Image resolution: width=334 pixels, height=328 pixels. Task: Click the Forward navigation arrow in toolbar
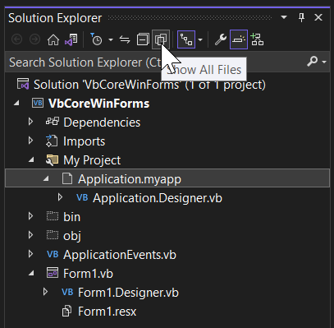(34, 39)
